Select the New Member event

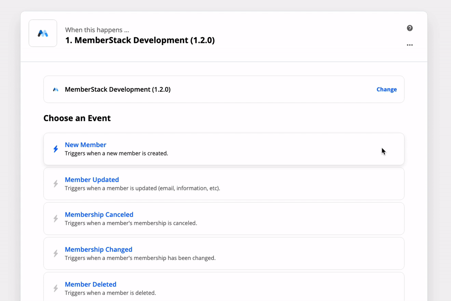coord(224,149)
